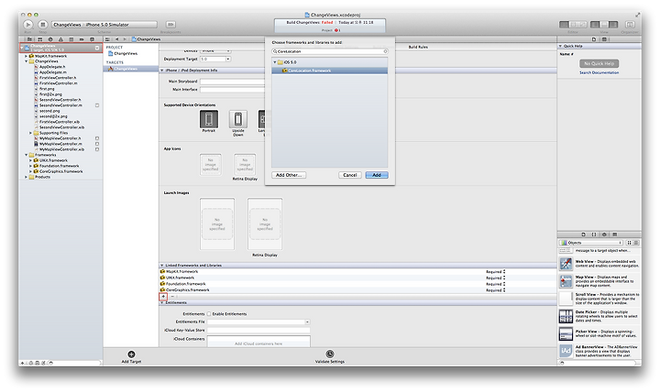Expand Products folder
The width and height of the screenshot is (660, 392).
pyautogui.click(x=26, y=177)
